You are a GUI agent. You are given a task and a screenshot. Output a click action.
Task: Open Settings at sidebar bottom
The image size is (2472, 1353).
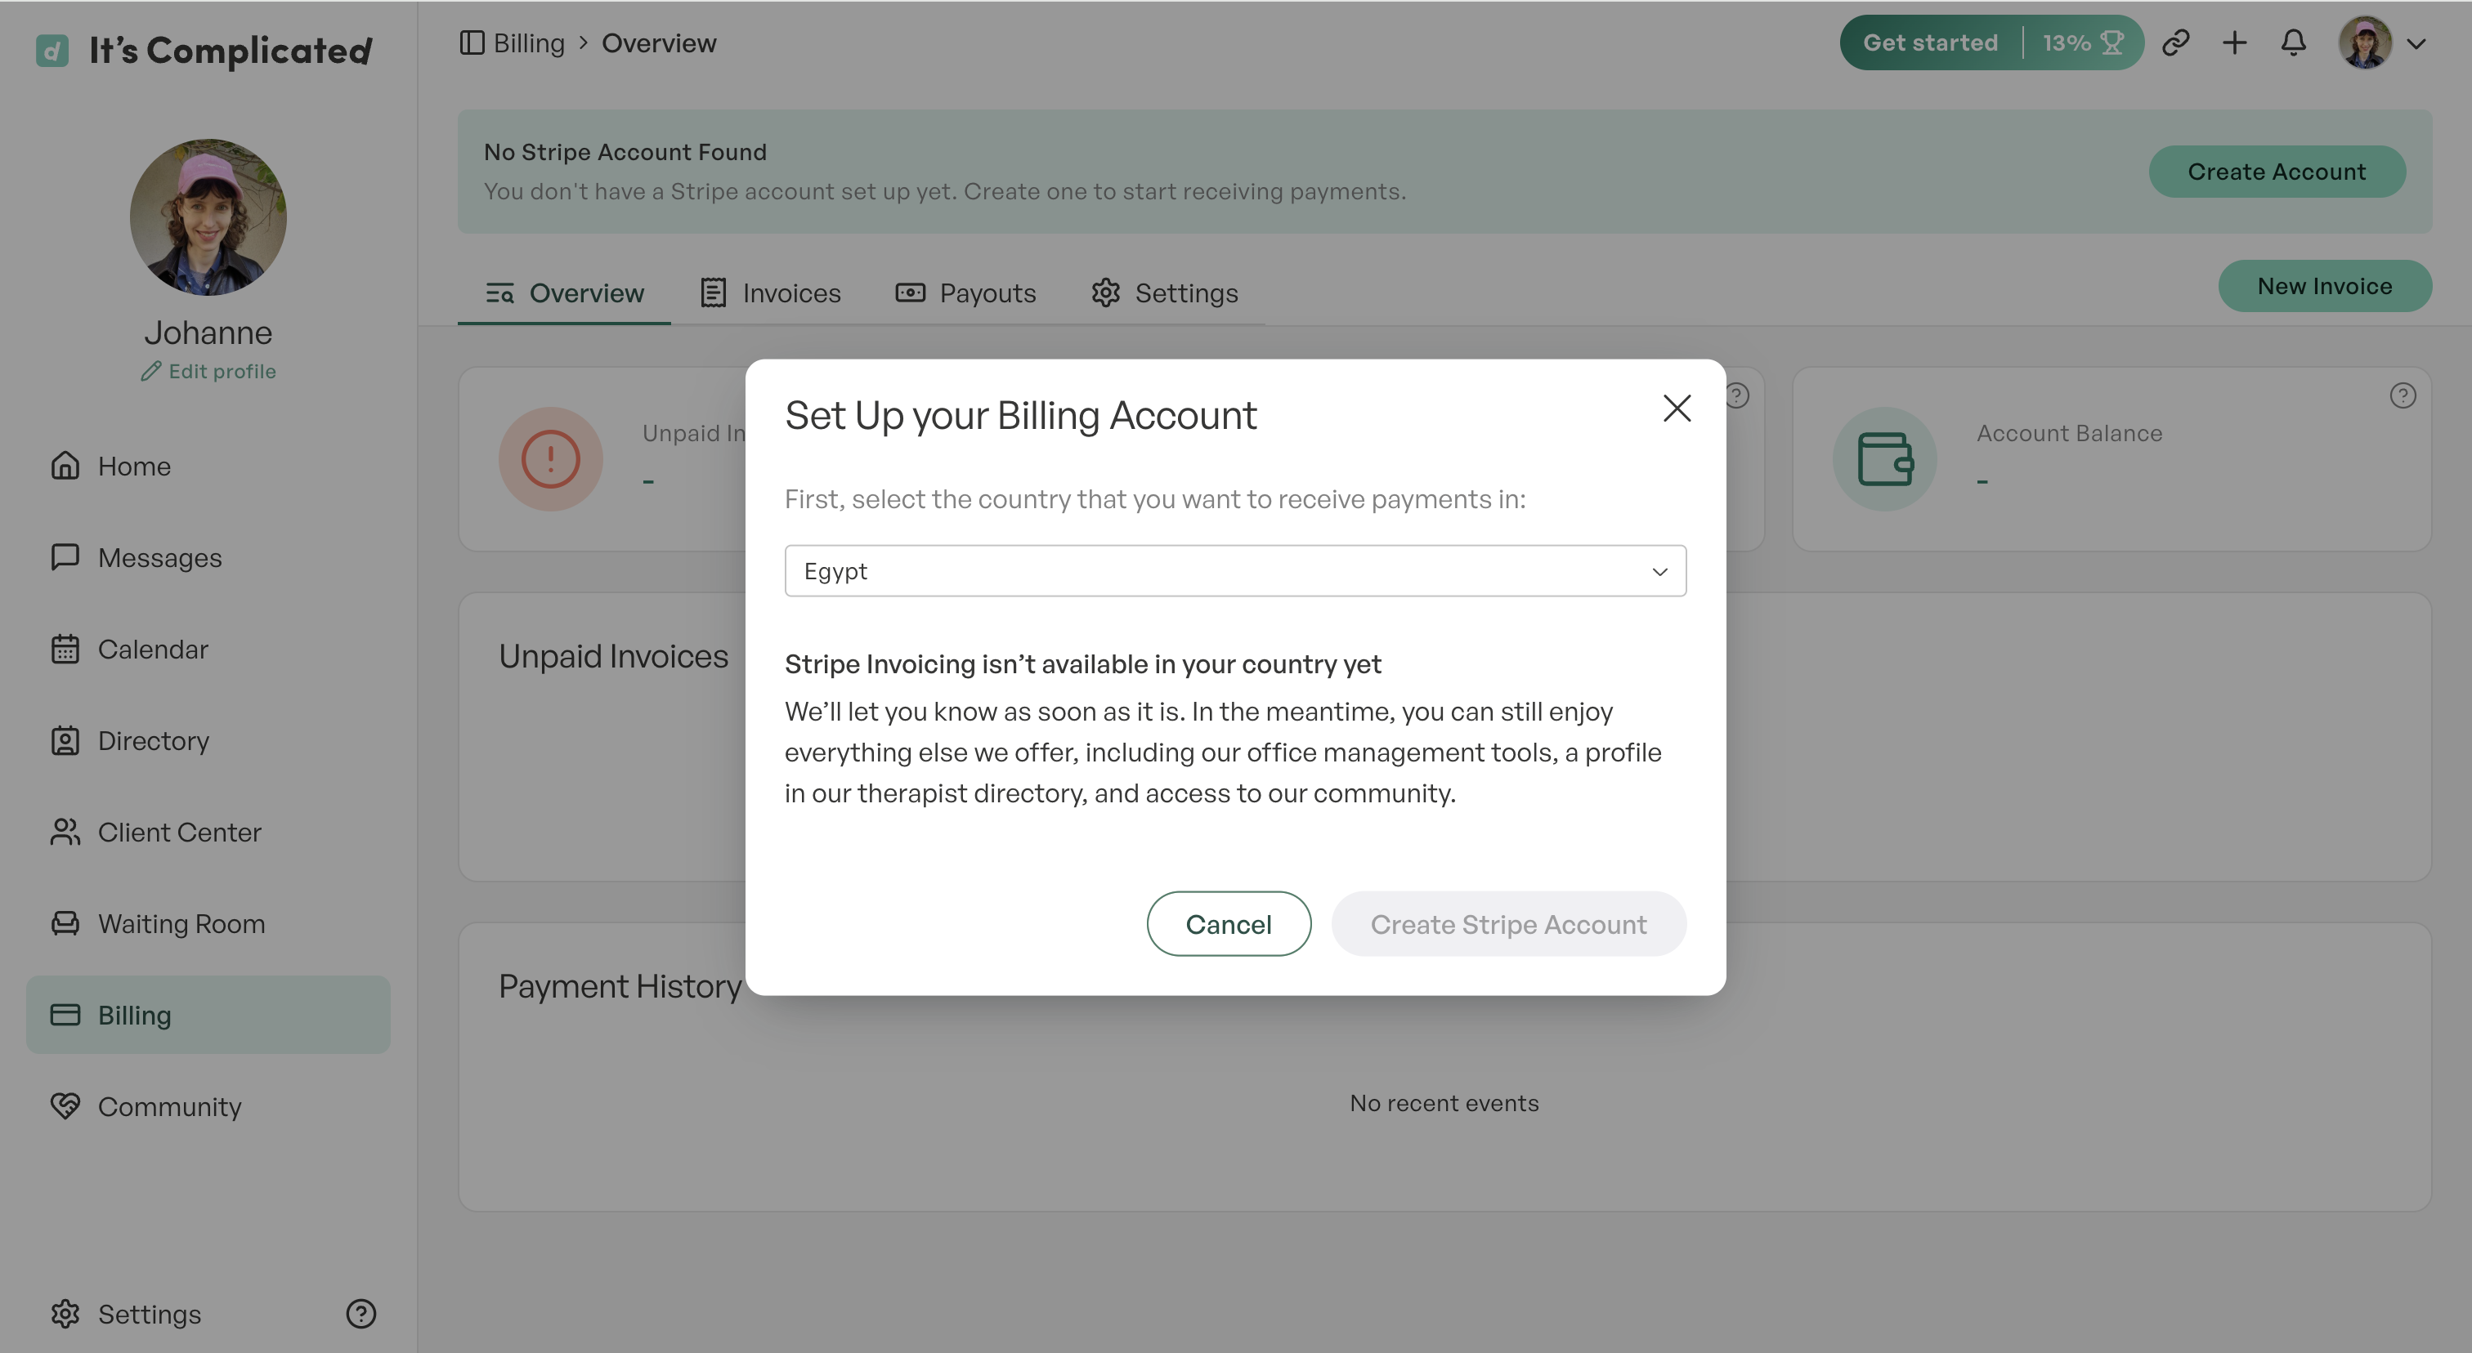tap(127, 1314)
